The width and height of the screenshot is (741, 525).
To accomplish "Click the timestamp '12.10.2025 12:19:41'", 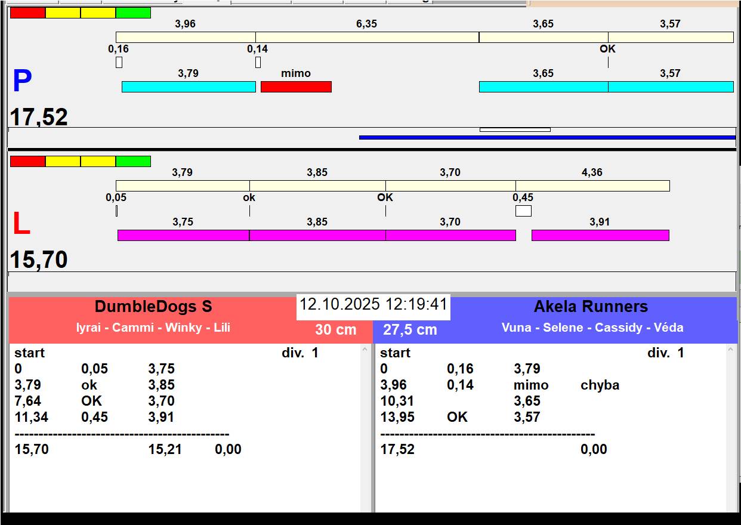I will click(373, 304).
